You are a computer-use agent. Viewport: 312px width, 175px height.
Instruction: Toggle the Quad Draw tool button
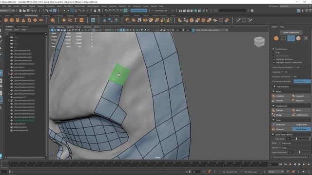coord(301,129)
